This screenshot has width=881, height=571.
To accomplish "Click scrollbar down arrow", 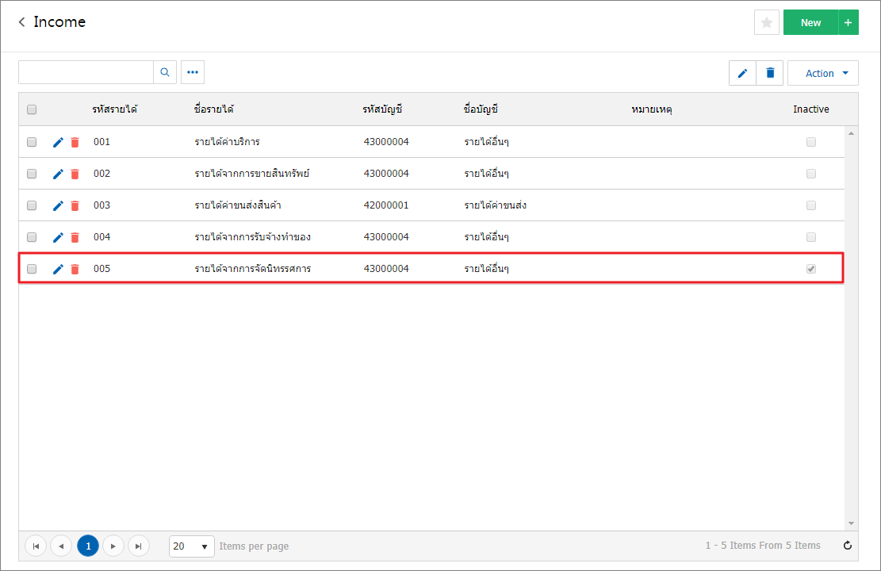I will click(x=851, y=523).
